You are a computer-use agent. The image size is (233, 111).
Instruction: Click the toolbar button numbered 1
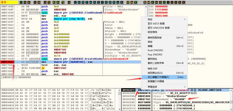[168, 2]
